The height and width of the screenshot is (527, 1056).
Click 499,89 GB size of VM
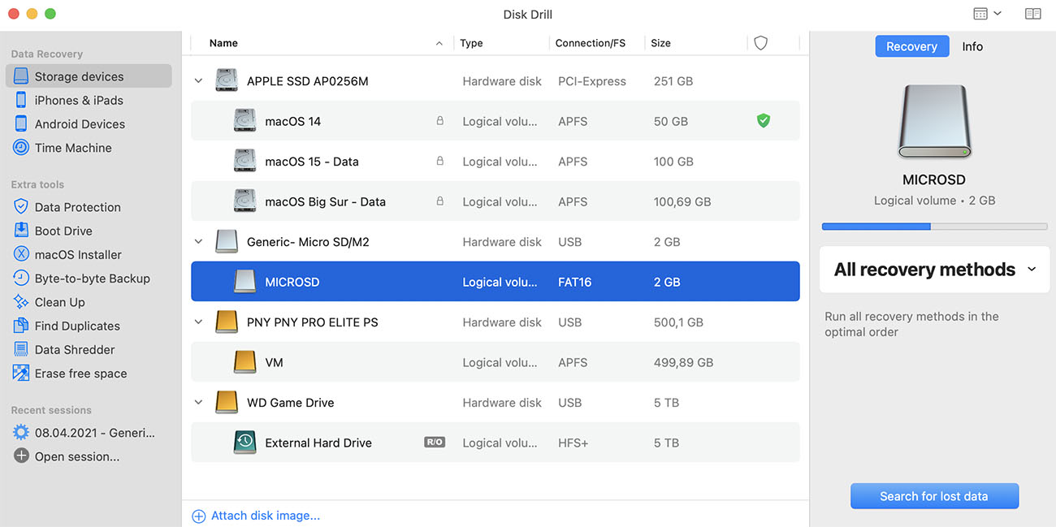pyautogui.click(x=683, y=362)
